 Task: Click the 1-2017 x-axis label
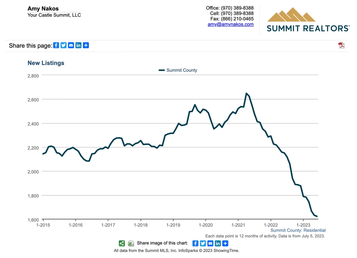click(x=108, y=225)
